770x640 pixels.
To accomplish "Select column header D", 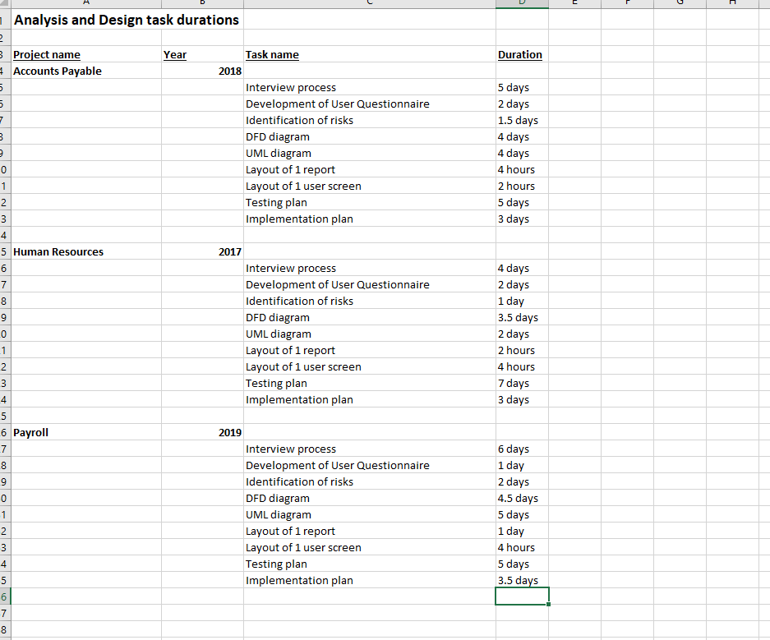I will (521, 3).
